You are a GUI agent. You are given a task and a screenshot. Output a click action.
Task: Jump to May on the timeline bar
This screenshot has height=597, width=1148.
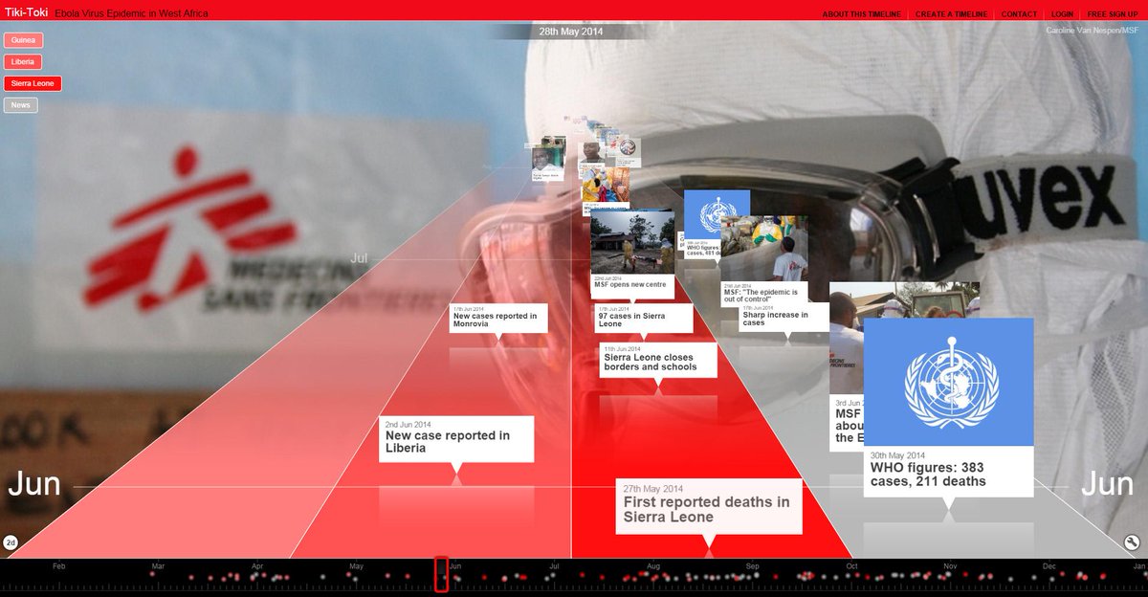(356, 566)
